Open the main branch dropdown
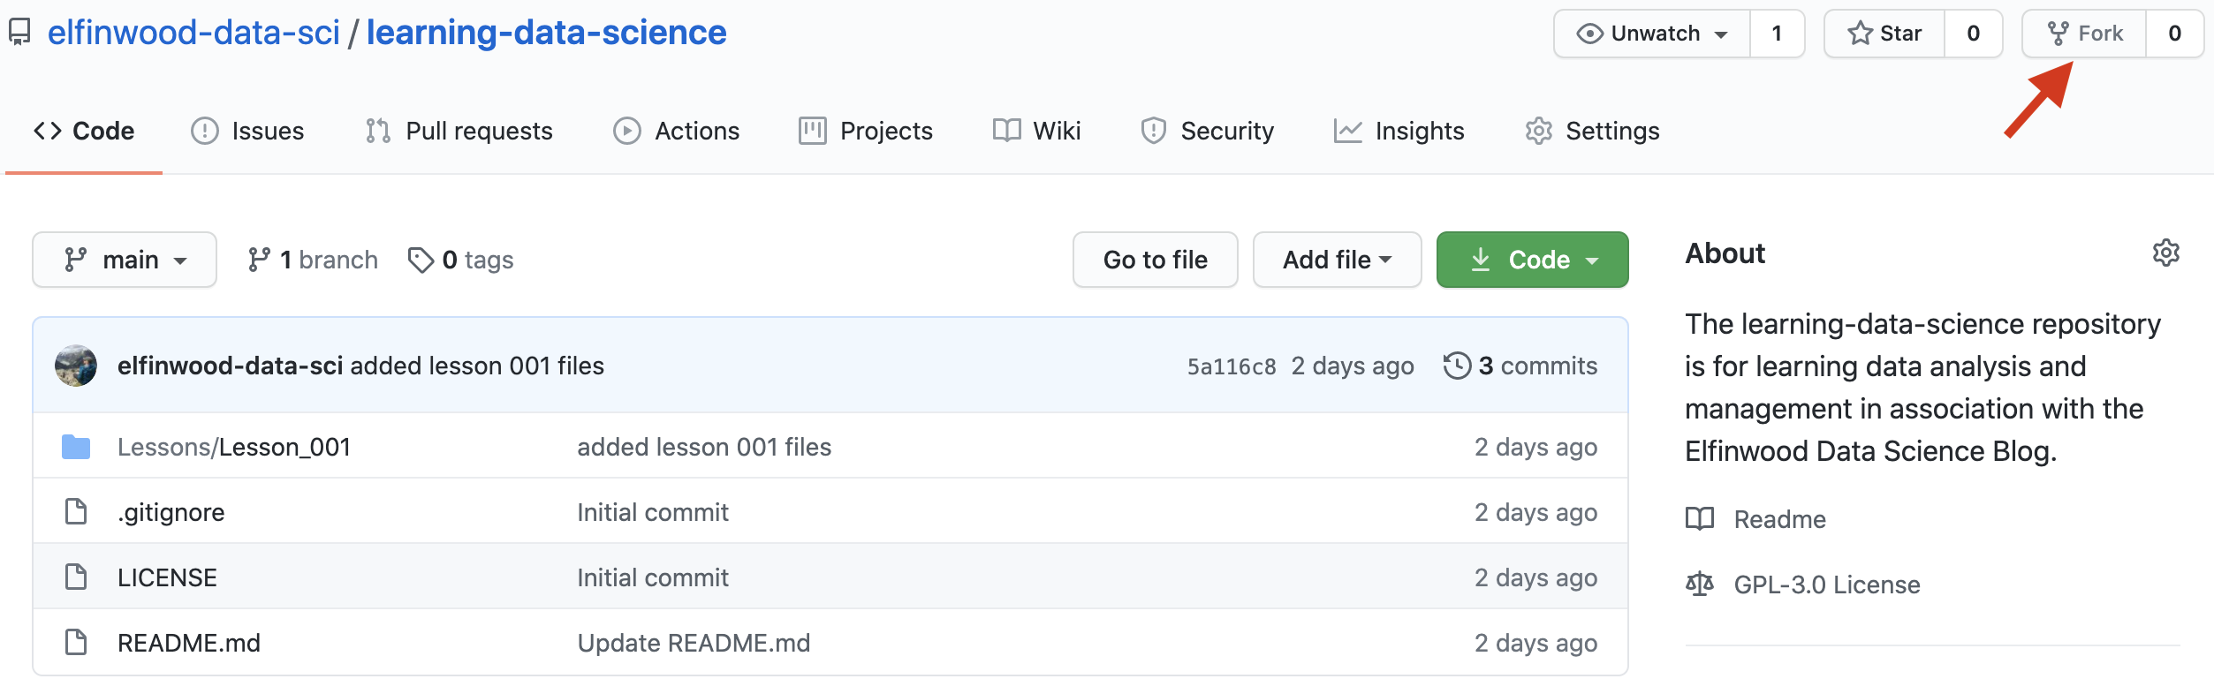 pyautogui.click(x=125, y=260)
